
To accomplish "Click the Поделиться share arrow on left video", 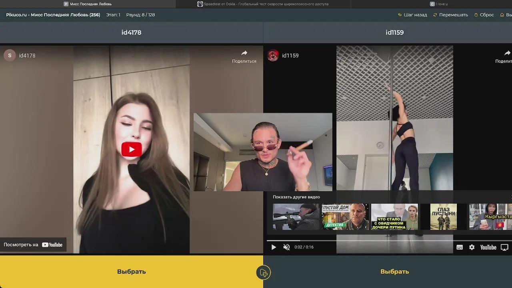I will [244, 56].
